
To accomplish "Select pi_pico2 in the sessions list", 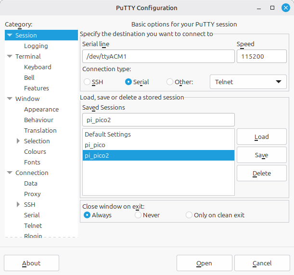I will pos(158,155).
